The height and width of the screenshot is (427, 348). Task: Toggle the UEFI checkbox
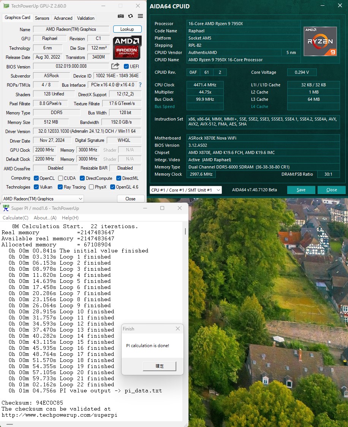coord(126,67)
